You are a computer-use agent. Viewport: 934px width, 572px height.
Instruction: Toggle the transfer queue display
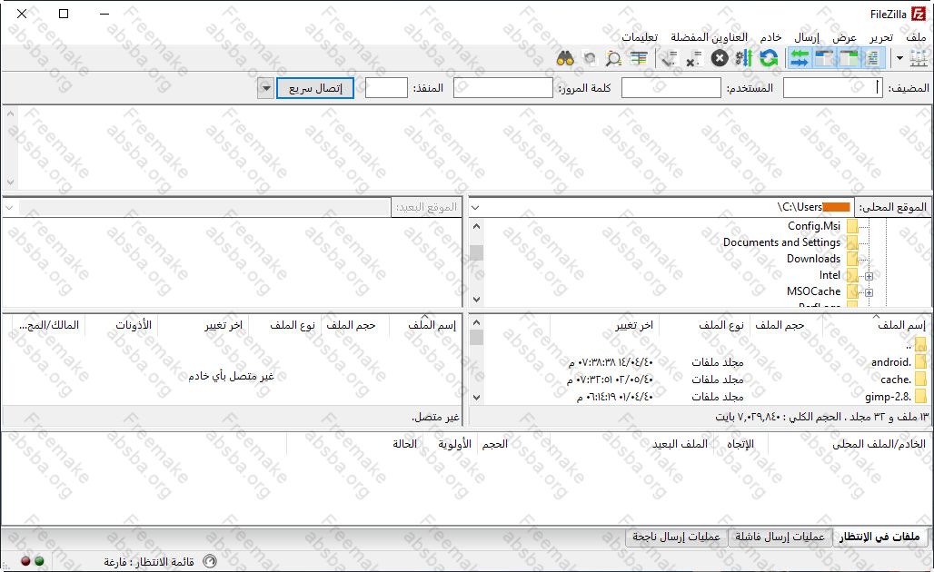tap(800, 58)
